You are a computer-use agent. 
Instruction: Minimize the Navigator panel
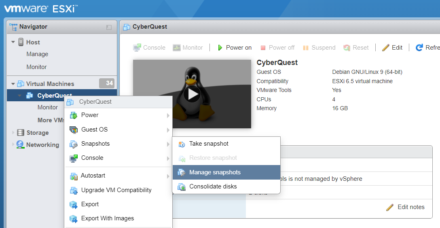pyautogui.click(x=109, y=27)
